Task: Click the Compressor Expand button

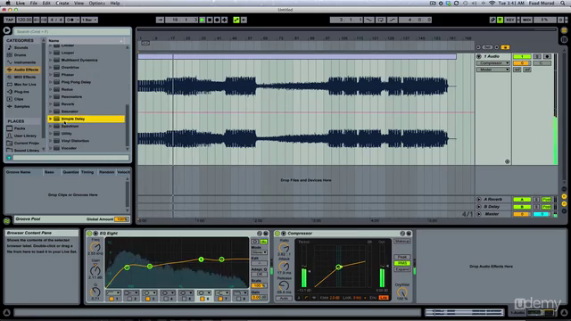Action: tap(402, 269)
